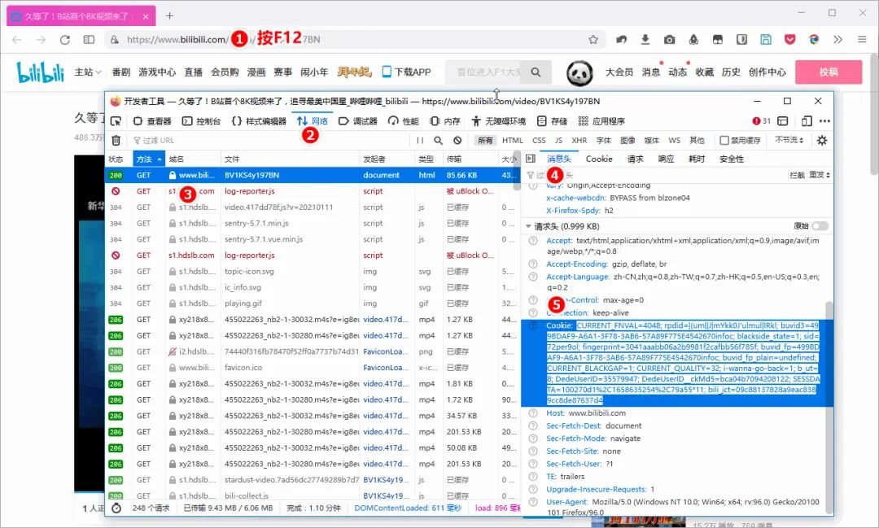
Task: Open the 重发 resend dropdown
Action: click(820, 175)
